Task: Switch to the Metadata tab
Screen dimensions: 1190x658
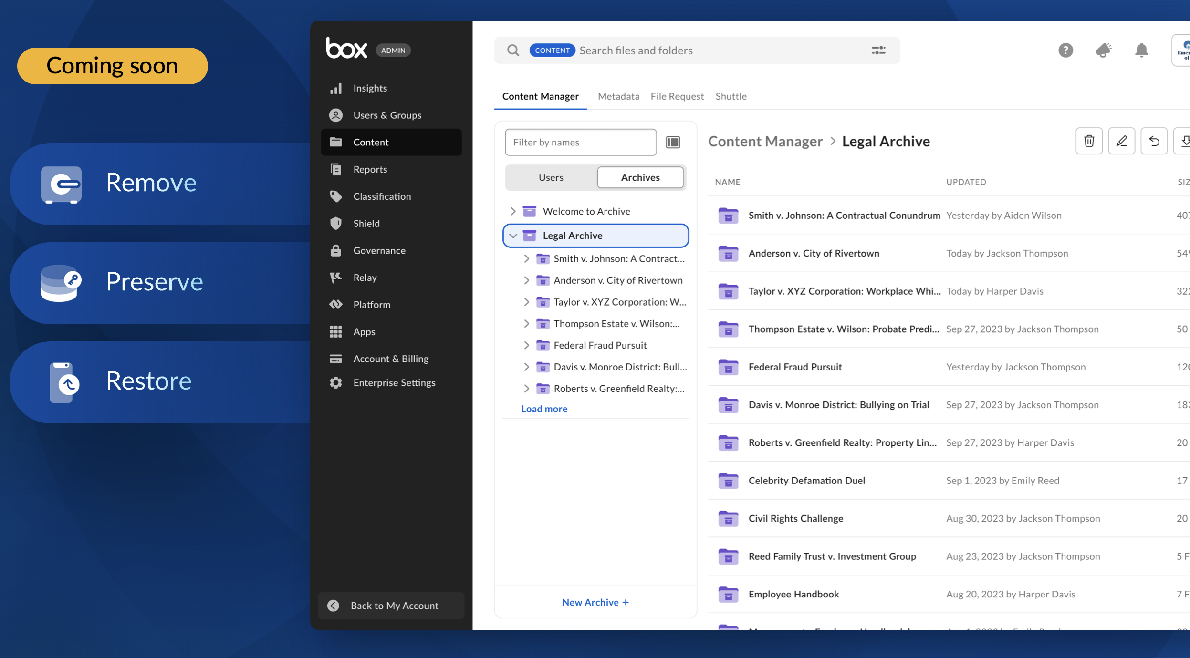Action: point(618,96)
